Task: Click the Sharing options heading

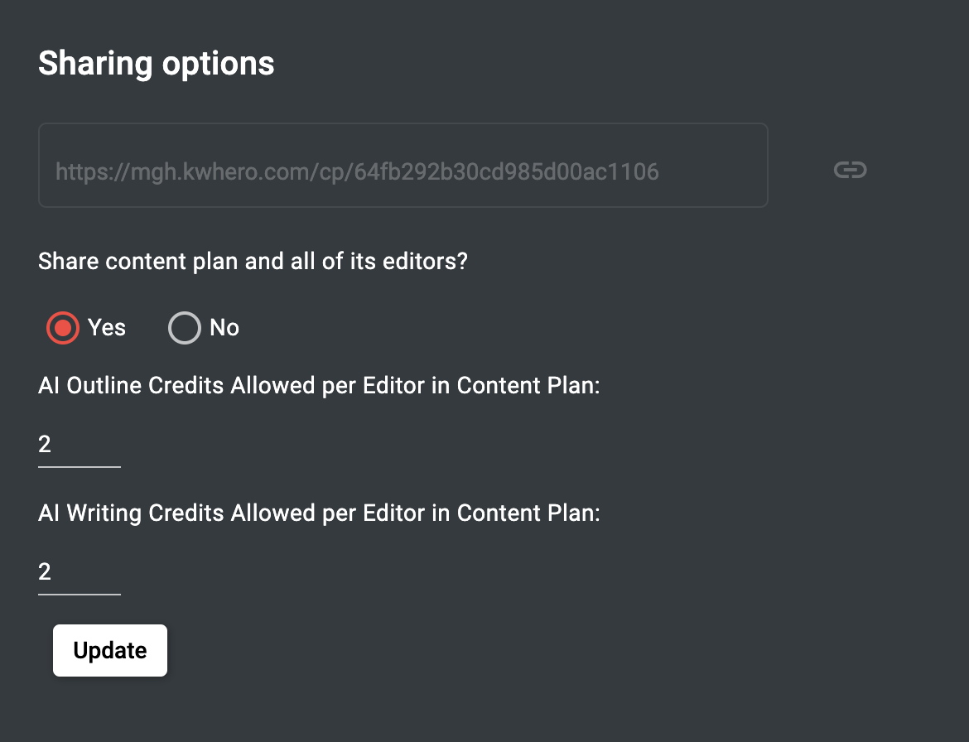Action: pos(157,64)
